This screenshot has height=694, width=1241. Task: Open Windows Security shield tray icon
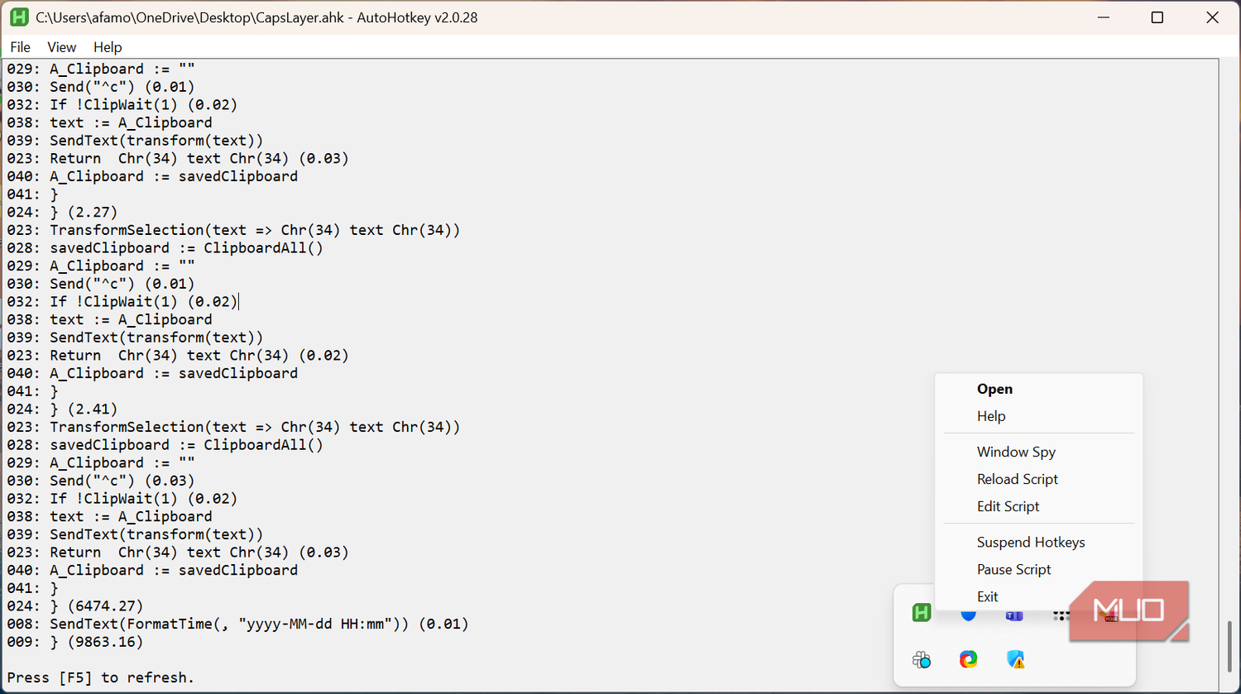(x=1016, y=659)
